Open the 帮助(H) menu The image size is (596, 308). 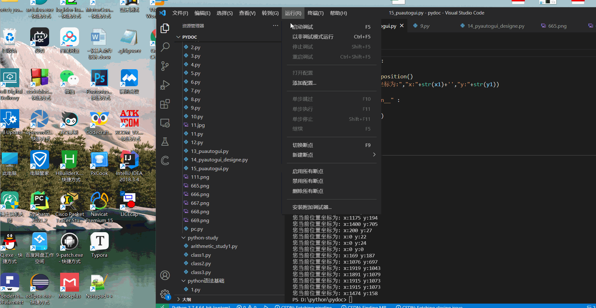(x=338, y=13)
